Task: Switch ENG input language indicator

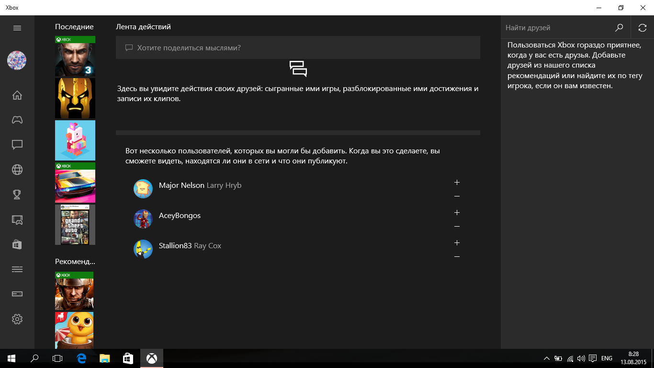Action: click(607, 358)
